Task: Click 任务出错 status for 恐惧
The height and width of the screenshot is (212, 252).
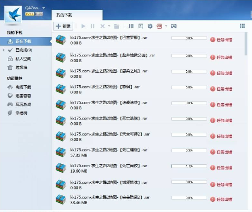Action: point(221,89)
